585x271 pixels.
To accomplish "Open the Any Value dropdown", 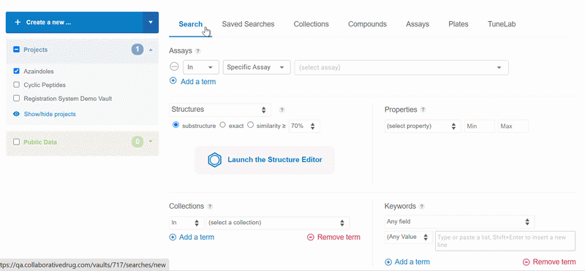I will [x=409, y=237].
